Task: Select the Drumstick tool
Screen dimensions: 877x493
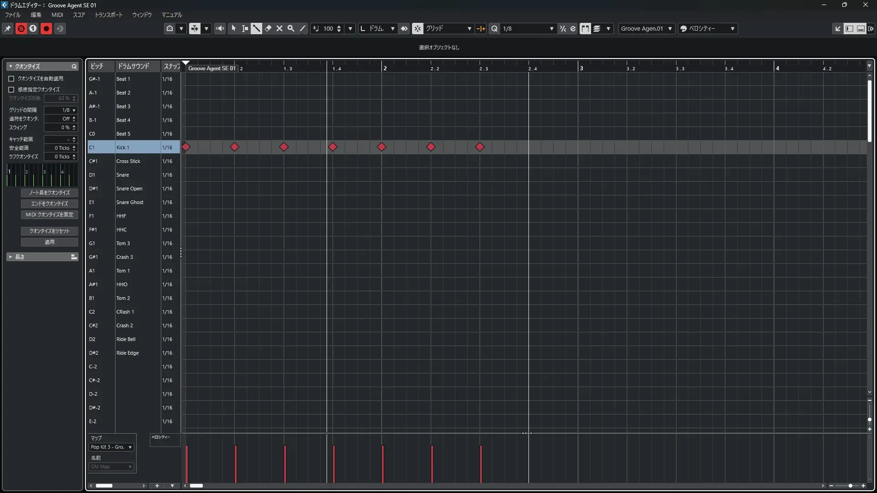Action: pos(256,28)
